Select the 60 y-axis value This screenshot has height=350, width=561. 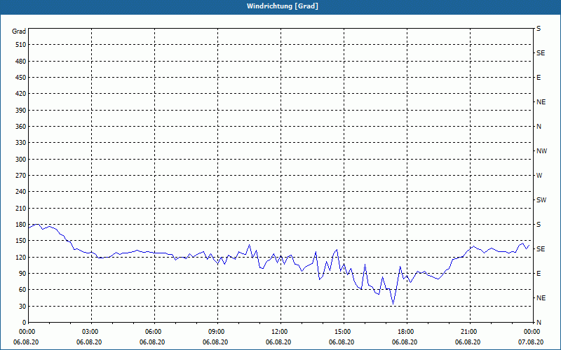(22, 290)
